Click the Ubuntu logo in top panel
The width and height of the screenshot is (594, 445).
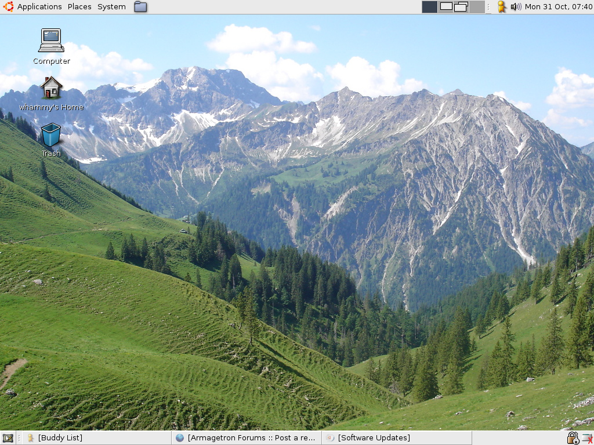click(x=8, y=7)
